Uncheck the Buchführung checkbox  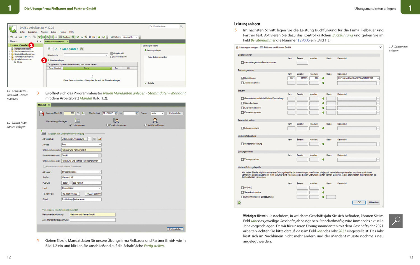tap(242, 78)
